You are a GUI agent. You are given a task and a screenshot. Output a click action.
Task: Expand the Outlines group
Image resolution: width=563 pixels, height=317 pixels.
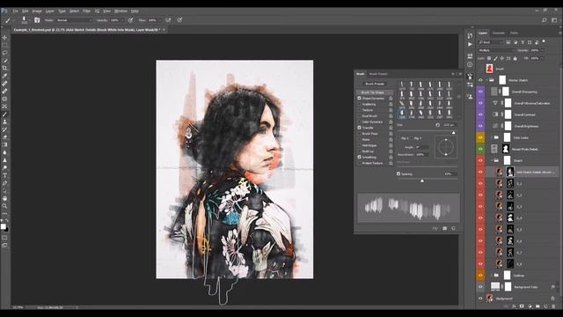492,276
